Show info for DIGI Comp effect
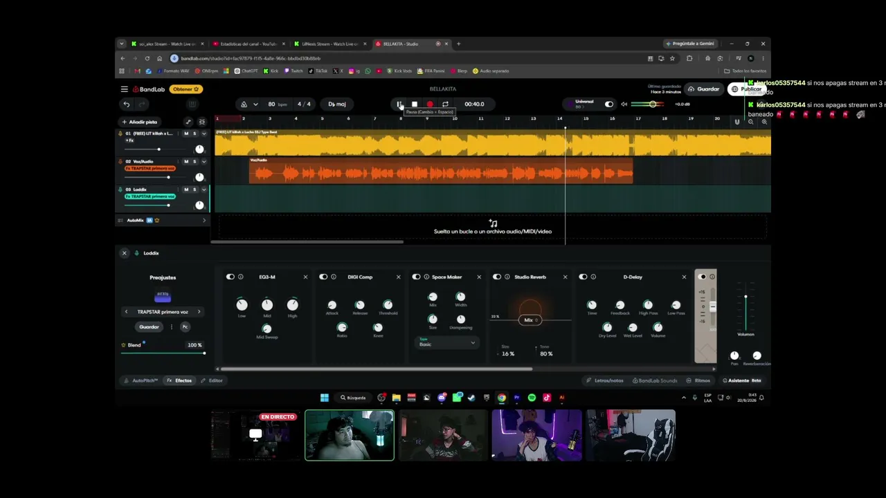The width and height of the screenshot is (886, 498). pyautogui.click(x=334, y=277)
